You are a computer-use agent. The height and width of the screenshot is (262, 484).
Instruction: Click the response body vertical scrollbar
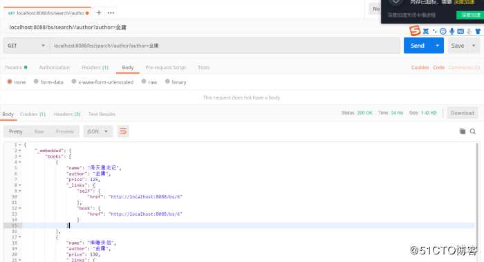478,202
